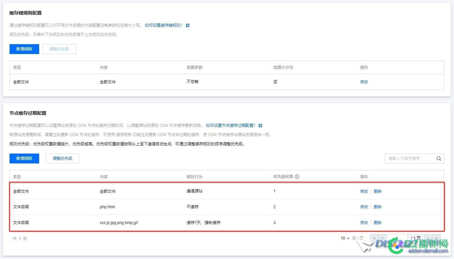Click the 缓存7天，强制缓存 cell
Screen dimensions: 454x259
pos(203,223)
